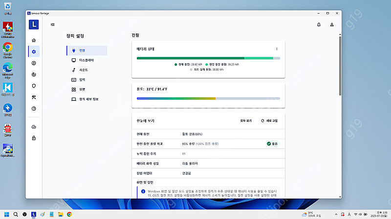The height and width of the screenshot is (219, 391).
Task: Select the Device Settings gear icon
Action: point(34,52)
